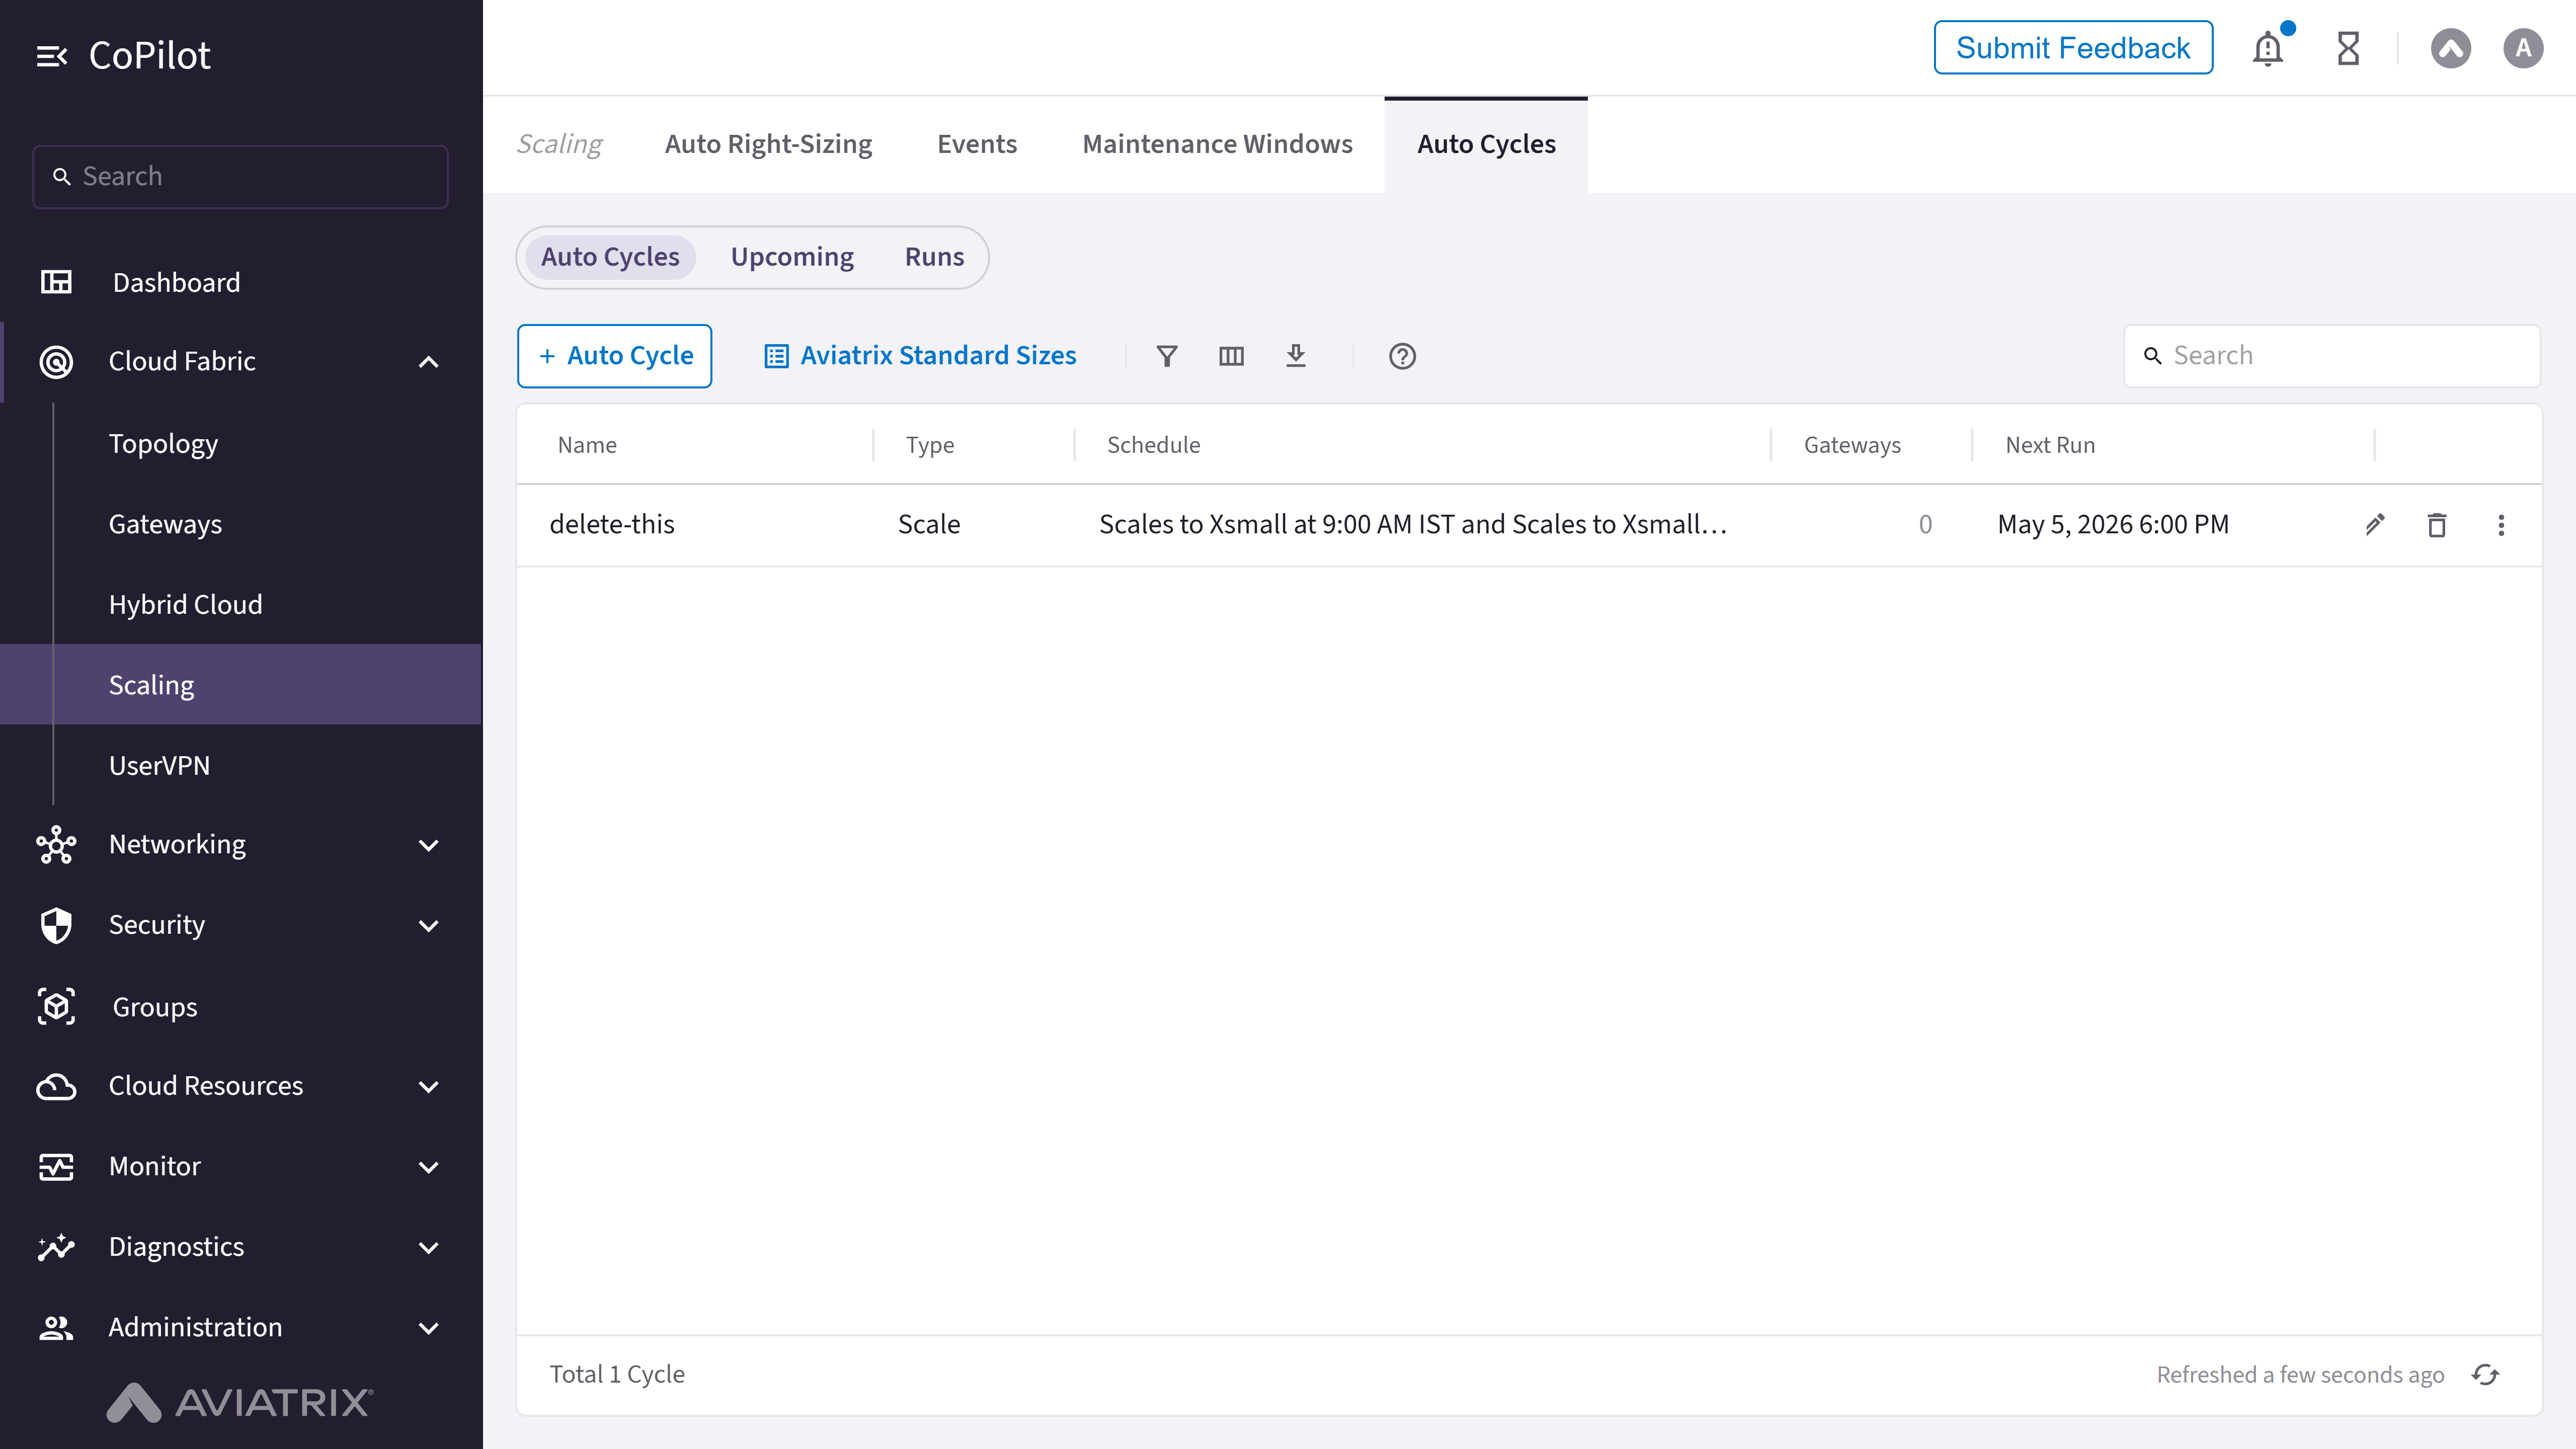Click the May 5, 2026 6:00 PM value
This screenshot has width=2576, height=1449.
click(2113, 525)
